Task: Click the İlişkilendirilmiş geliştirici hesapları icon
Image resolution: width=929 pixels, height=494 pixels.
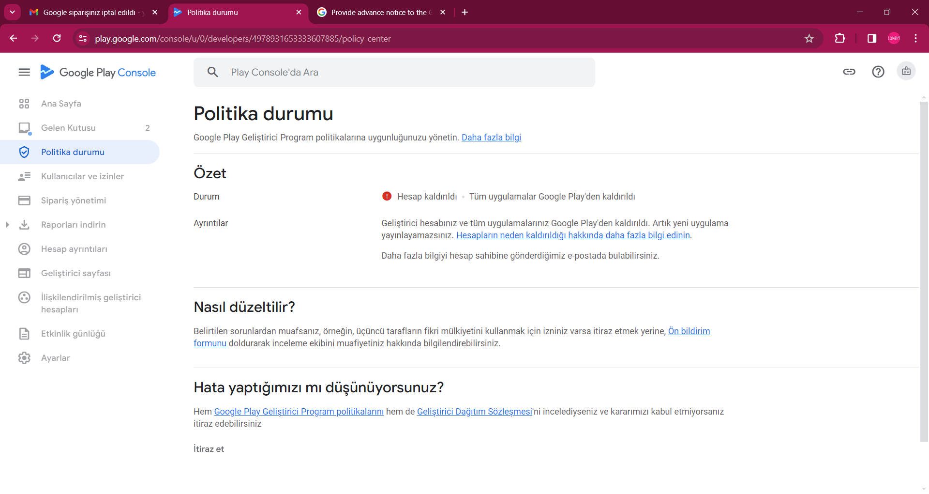Action: [x=24, y=297]
